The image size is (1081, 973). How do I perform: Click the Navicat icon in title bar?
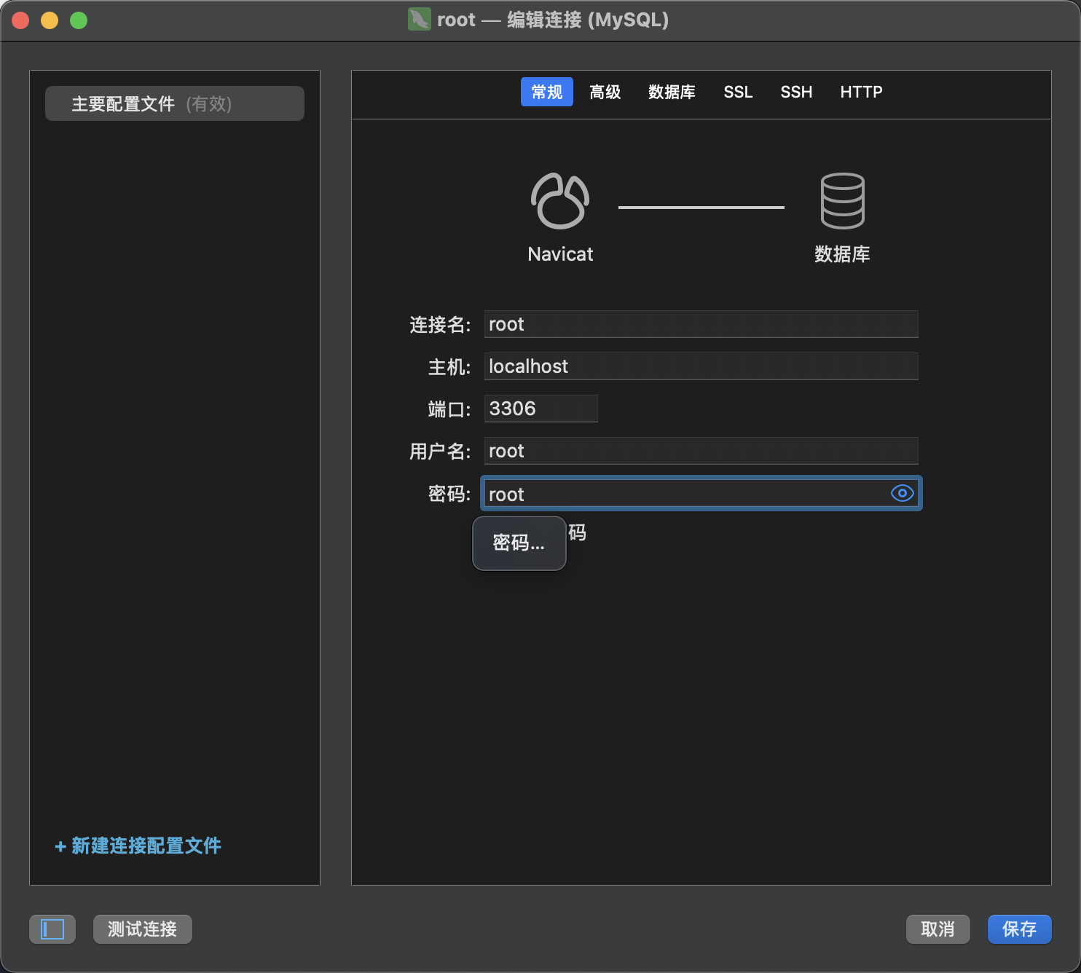coord(419,20)
